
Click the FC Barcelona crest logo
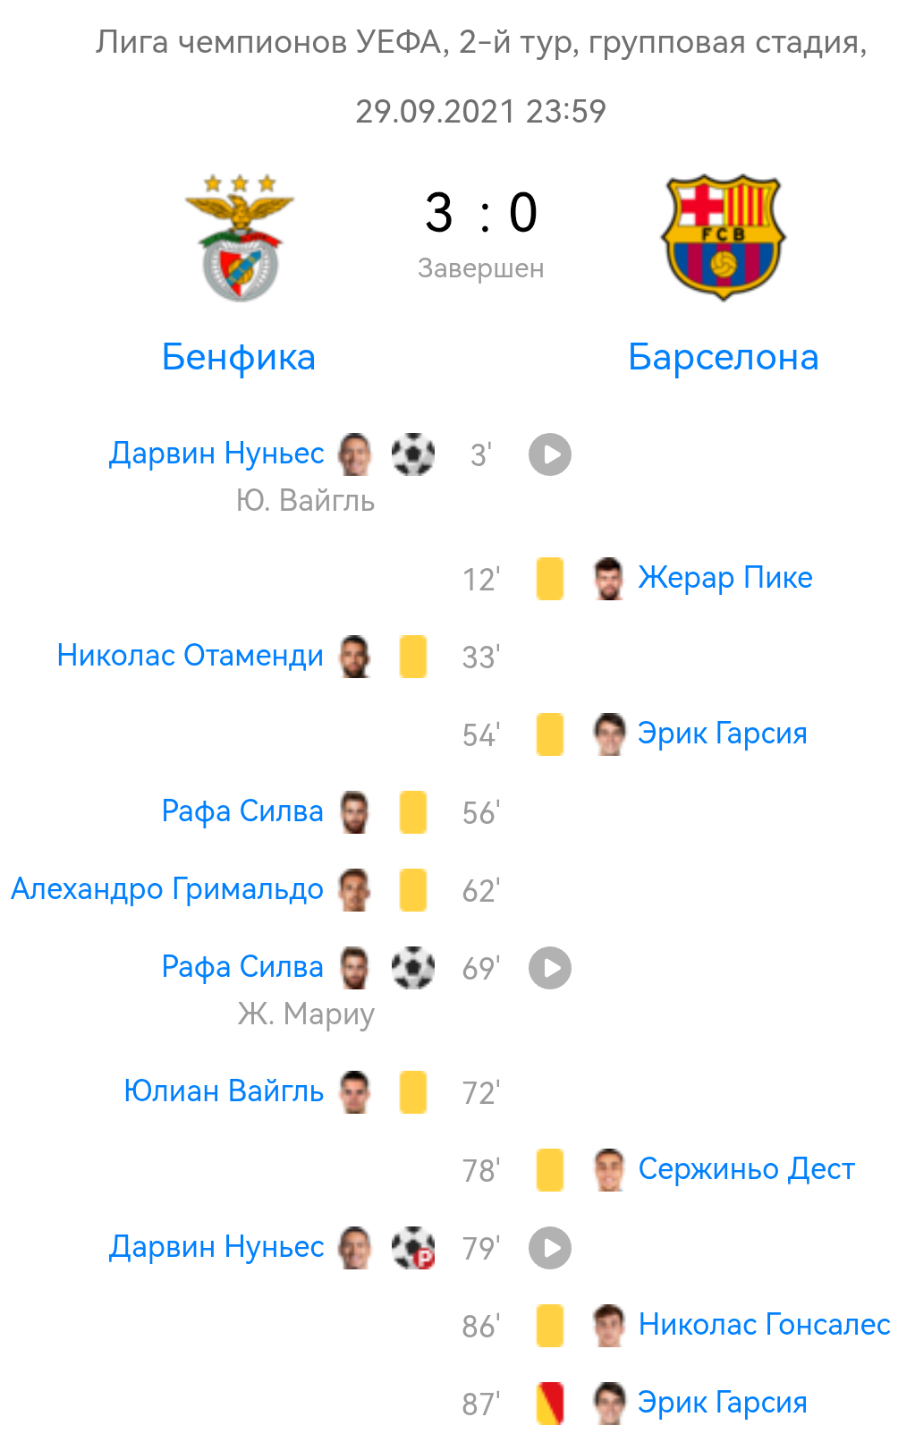pos(723,237)
